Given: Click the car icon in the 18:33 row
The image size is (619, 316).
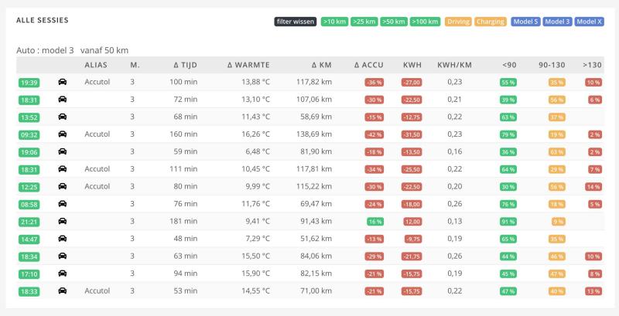Looking at the screenshot, I should (x=63, y=291).
